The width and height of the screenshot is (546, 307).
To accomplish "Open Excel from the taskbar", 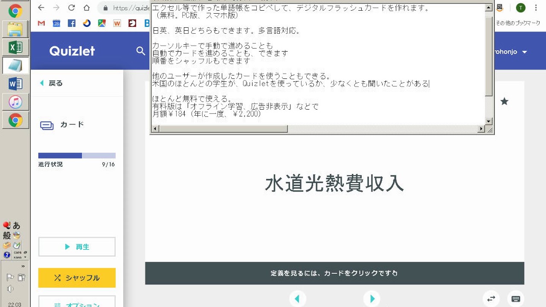I will (15, 47).
